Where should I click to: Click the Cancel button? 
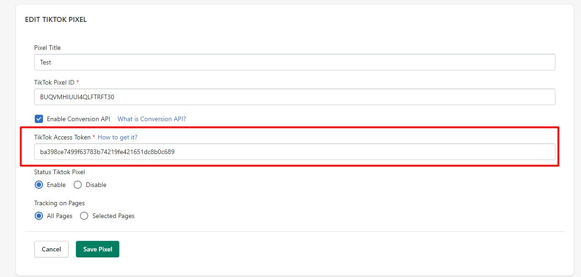(x=51, y=249)
